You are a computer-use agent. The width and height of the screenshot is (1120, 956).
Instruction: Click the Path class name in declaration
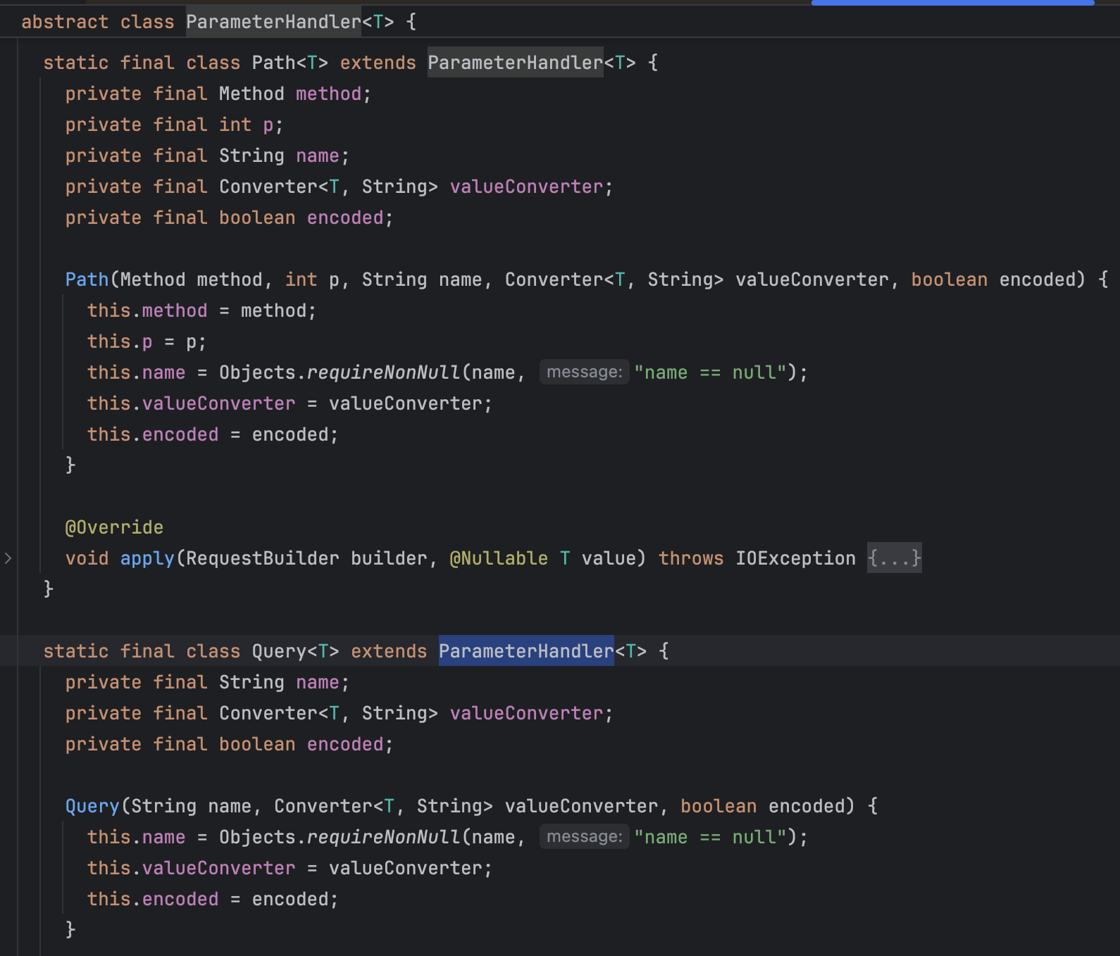[274, 63]
